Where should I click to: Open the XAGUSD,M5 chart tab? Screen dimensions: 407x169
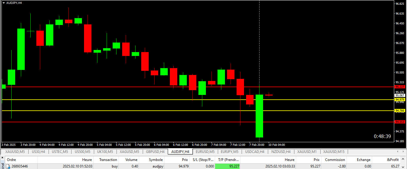[129, 152]
